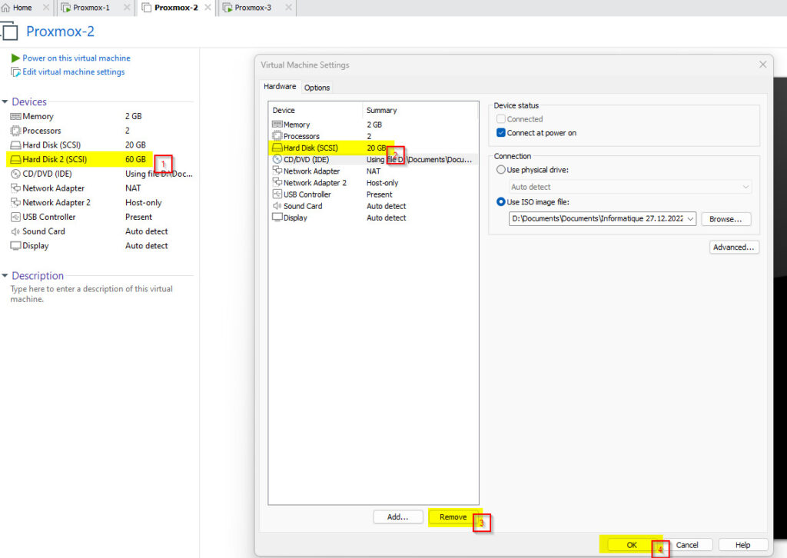Select the Proxmox-2 tab
787x558 pixels.
tap(176, 8)
